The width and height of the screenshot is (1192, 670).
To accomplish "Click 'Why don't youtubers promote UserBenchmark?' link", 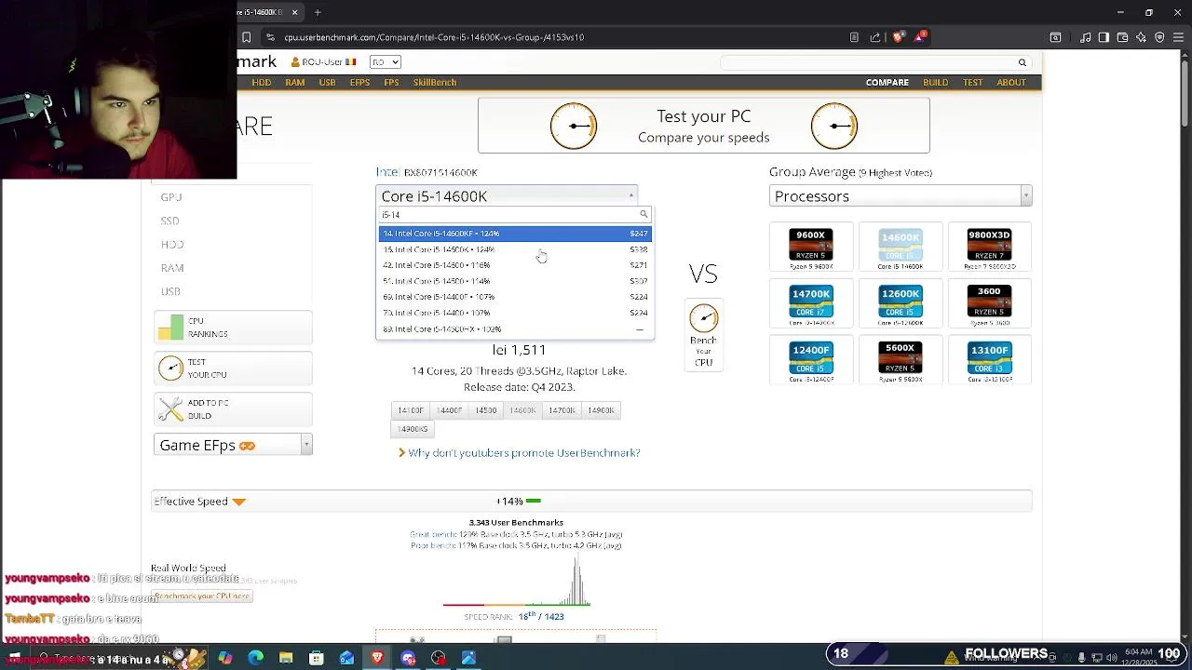I will tap(523, 453).
